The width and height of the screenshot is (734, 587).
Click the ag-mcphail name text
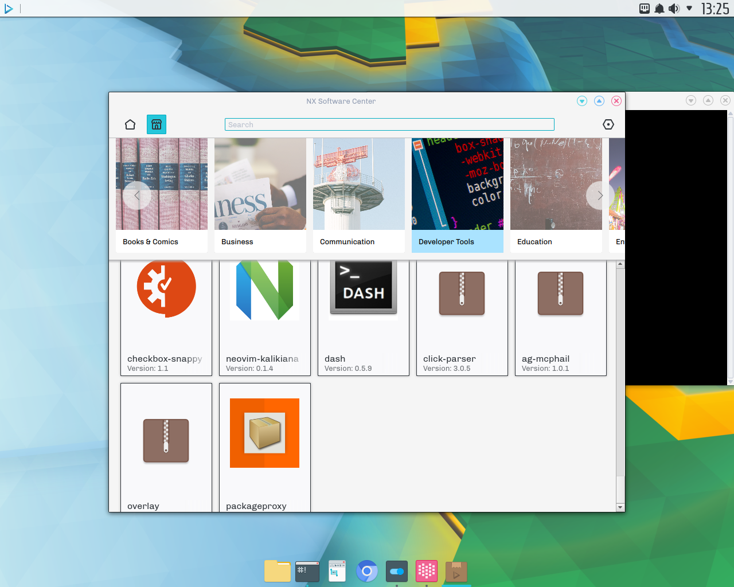pos(545,359)
